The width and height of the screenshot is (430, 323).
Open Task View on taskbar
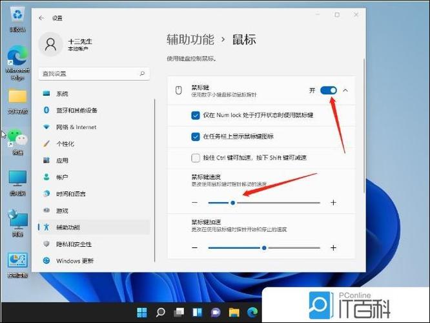click(179, 312)
